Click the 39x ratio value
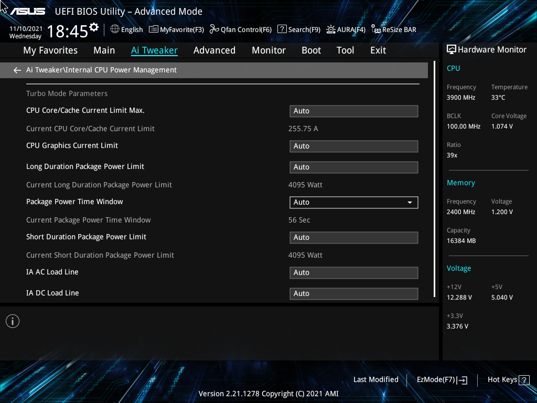The width and height of the screenshot is (537, 403). click(452, 155)
